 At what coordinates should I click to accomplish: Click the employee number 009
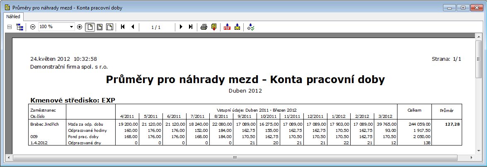click(x=34, y=136)
